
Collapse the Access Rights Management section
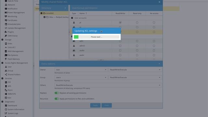pyautogui.click(x=2, y=63)
